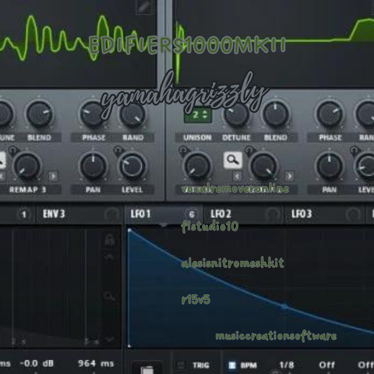Click the right oscillator DETUNE knob
Screen dimensions: 374x374
click(x=236, y=114)
